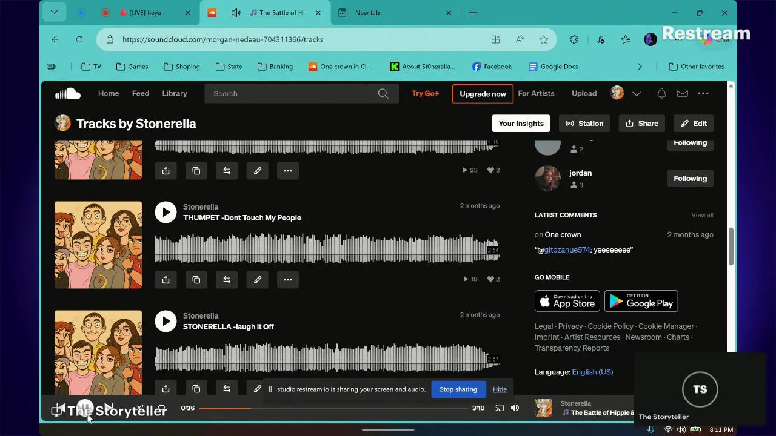Image resolution: width=776 pixels, height=436 pixels.
Task: Open Your Insights
Action: (521, 123)
